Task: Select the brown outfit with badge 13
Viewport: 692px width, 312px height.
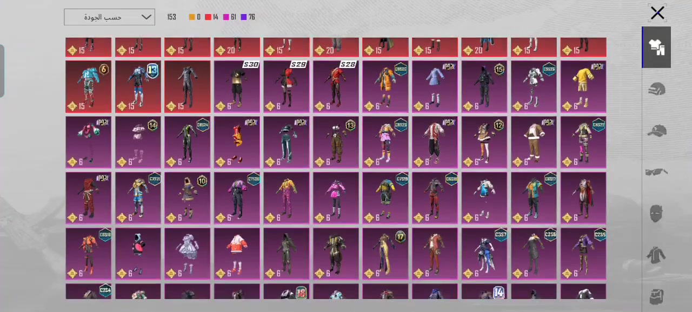Action: tap(336, 142)
